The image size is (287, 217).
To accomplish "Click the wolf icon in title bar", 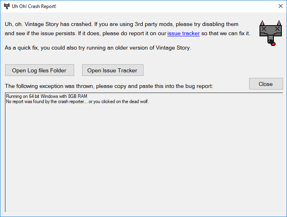I will [x=7, y=6].
